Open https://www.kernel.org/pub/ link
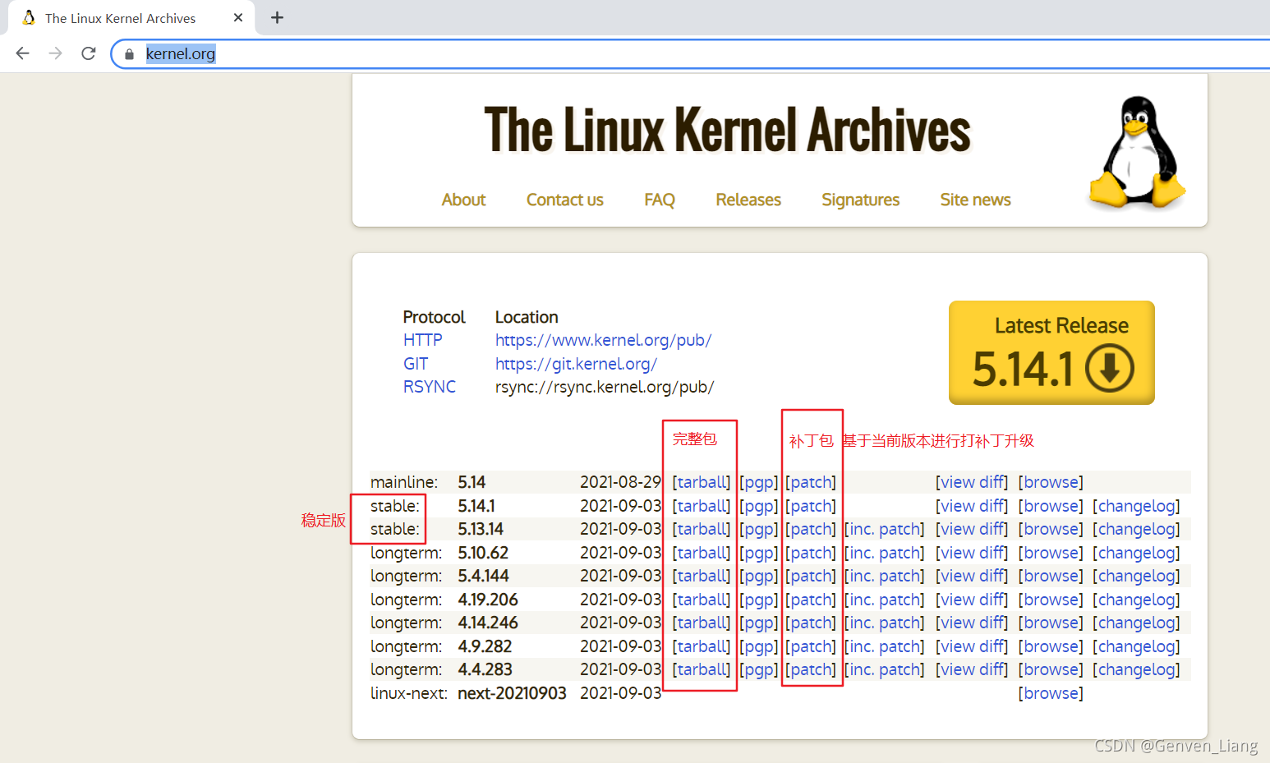The image size is (1270, 763). pyautogui.click(x=603, y=340)
